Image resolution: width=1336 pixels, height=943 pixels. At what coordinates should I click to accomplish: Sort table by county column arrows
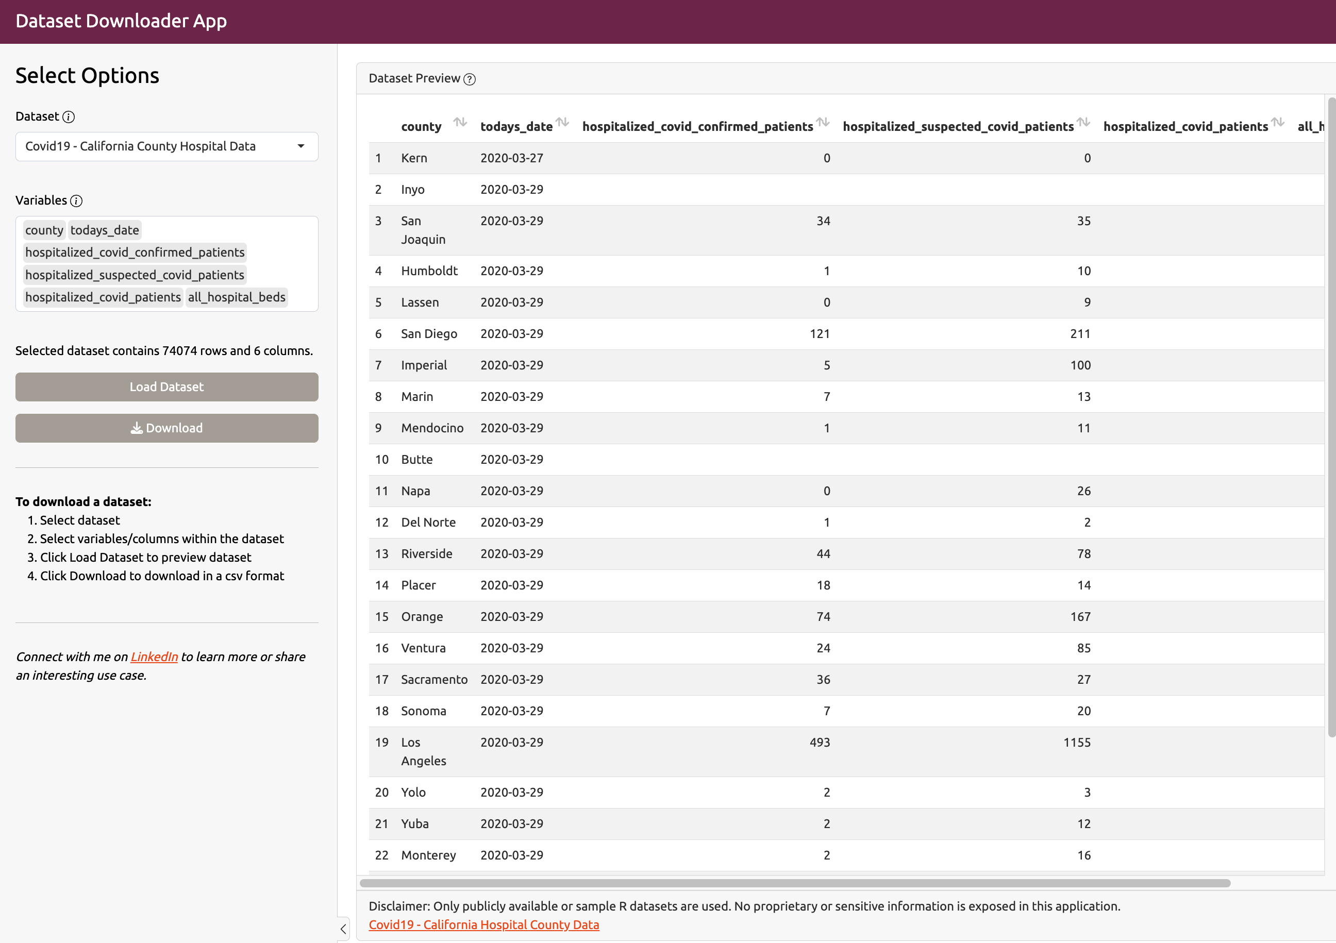460,122
